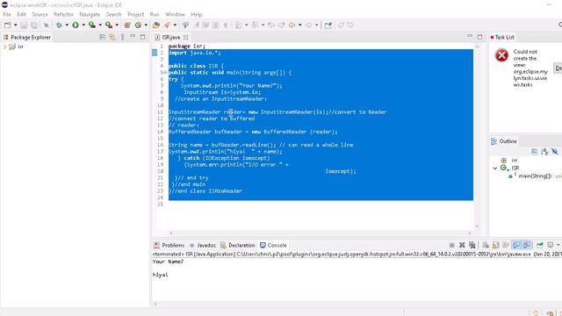The image size is (562, 316).
Task: Toggle Show Console on Standard Out change
Action: [516, 245]
